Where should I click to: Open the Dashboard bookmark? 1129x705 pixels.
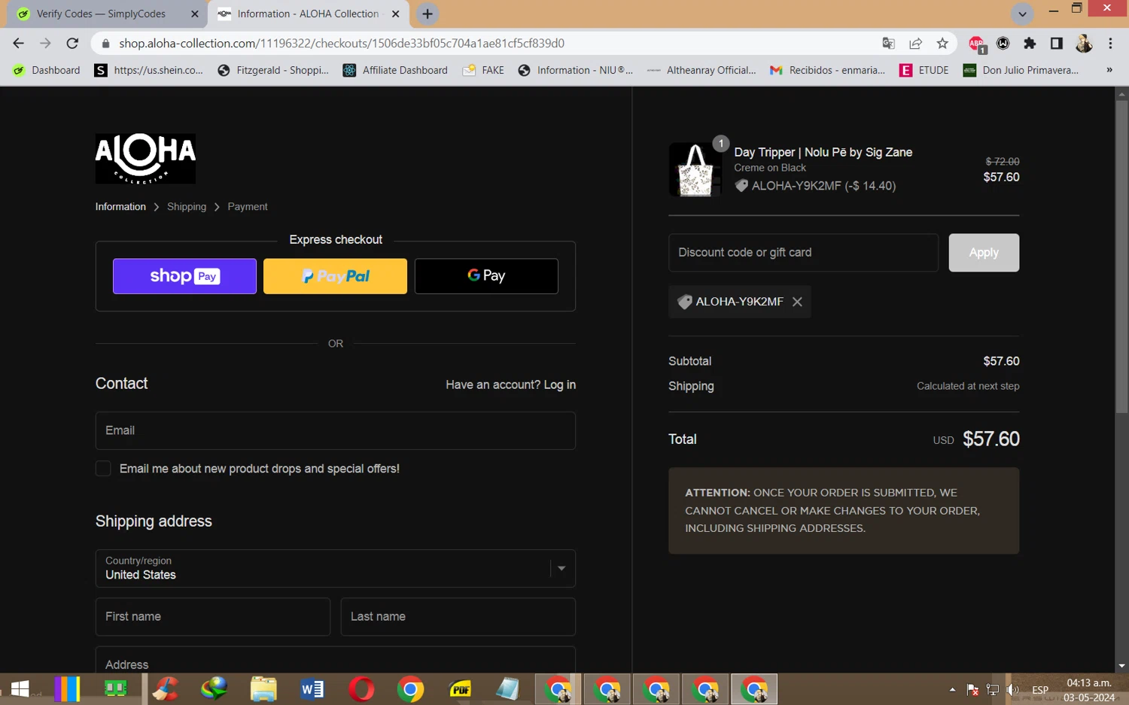click(47, 70)
